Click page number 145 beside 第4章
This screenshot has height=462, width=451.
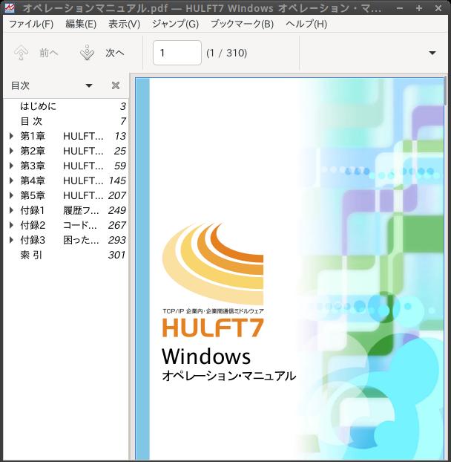(x=117, y=180)
